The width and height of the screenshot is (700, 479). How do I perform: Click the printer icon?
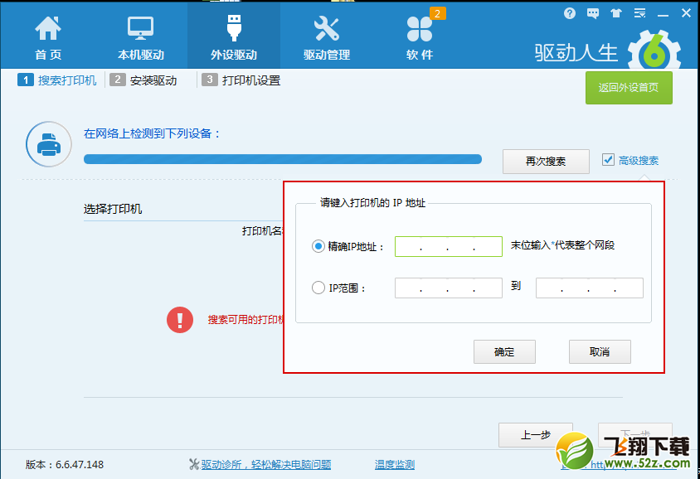pos(49,144)
